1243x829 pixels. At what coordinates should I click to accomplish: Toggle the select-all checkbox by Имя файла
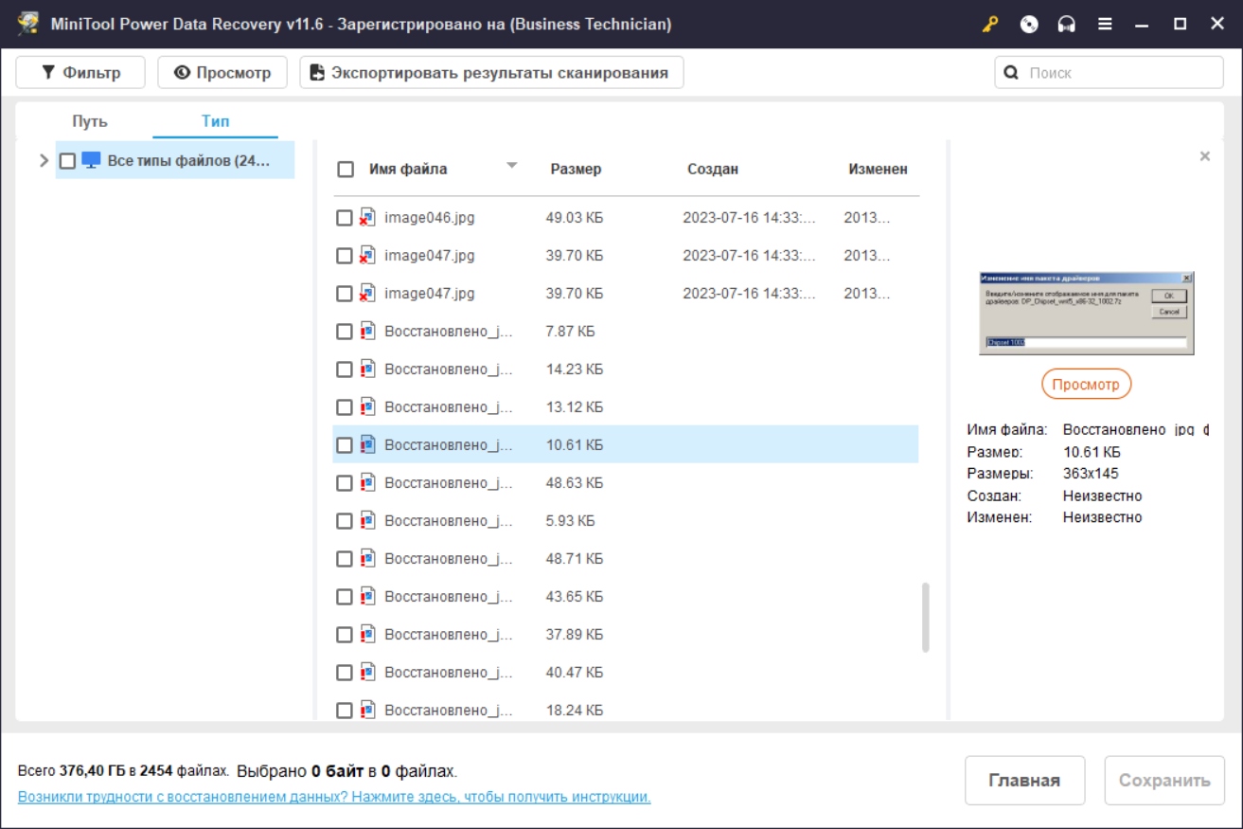pyautogui.click(x=346, y=170)
